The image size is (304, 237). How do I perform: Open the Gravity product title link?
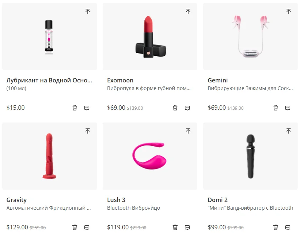(x=16, y=200)
